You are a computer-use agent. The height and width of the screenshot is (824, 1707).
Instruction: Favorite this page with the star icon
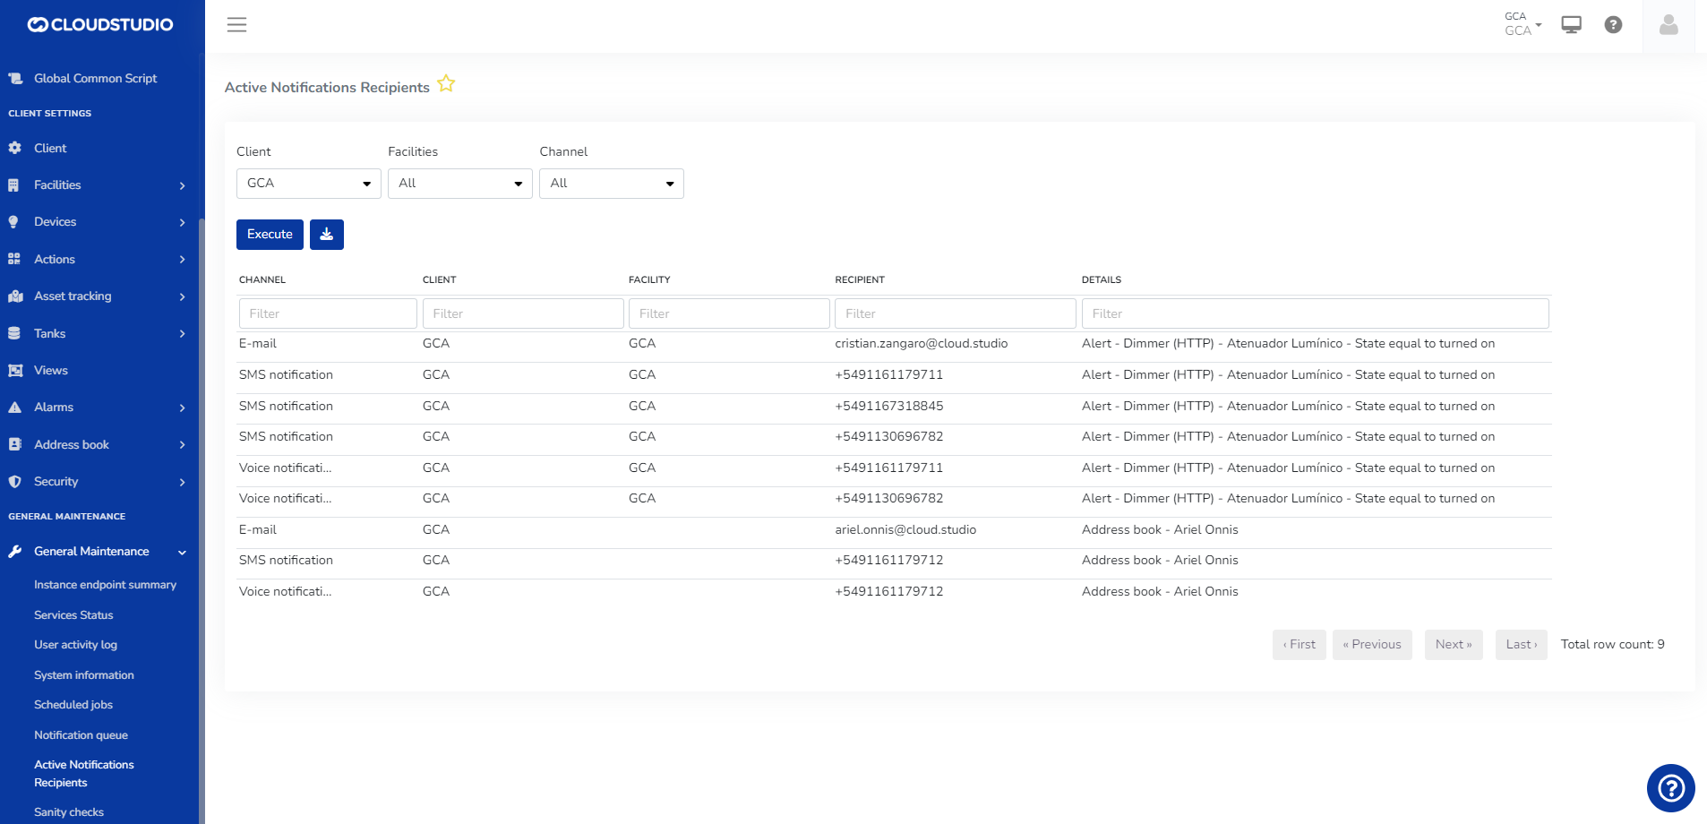click(x=446, y=84)
